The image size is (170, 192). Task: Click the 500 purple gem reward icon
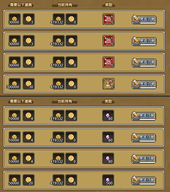pyautogui.click(x=108, y=180)
